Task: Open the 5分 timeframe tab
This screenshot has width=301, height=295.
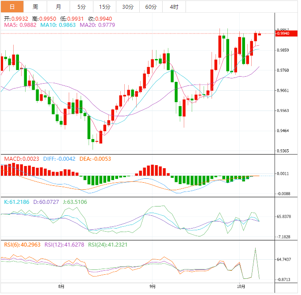Action: (x=82, y=7)
